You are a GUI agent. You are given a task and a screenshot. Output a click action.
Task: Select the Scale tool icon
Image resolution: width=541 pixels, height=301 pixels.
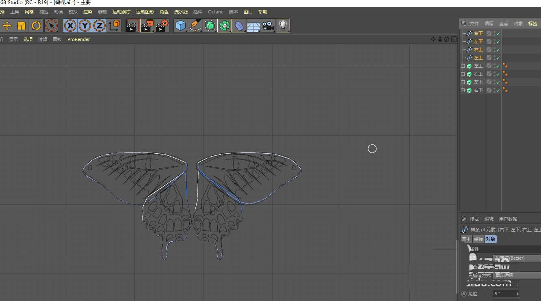coord(22,26)
